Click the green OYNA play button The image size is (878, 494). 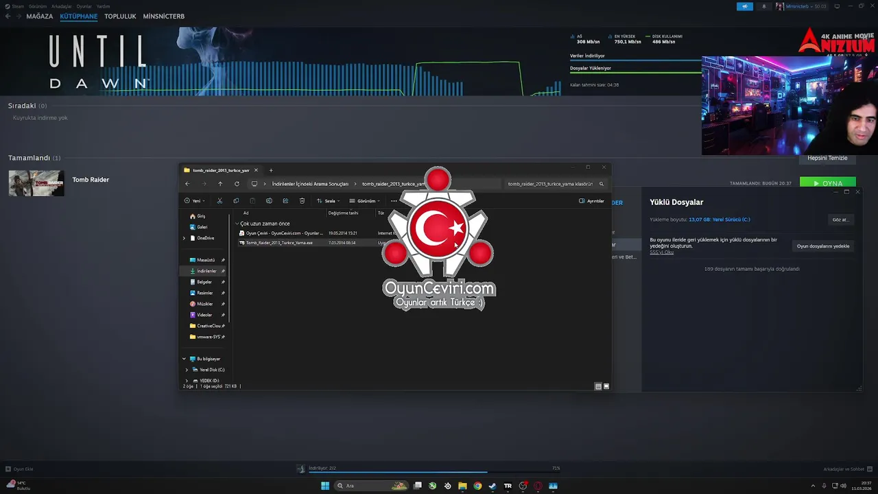click(828, 183)
